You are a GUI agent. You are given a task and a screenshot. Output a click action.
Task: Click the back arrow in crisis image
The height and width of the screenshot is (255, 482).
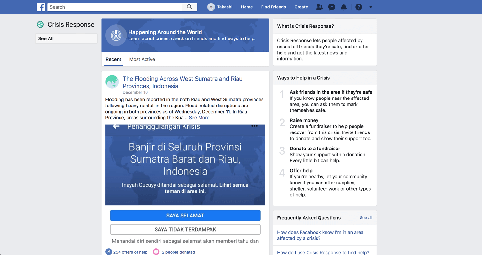coord(116,127)
